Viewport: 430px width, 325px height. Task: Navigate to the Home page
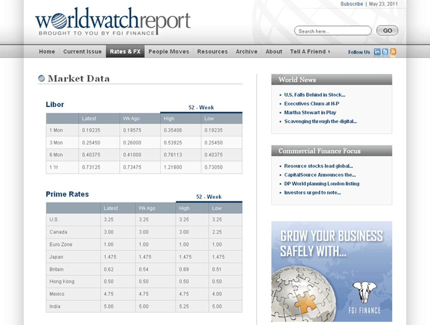47,52
